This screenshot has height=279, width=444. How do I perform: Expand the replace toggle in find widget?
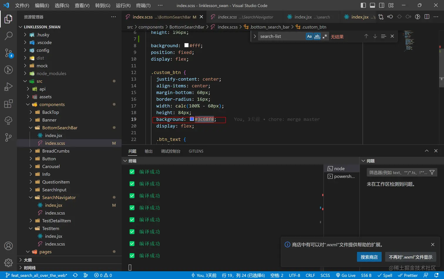click(x=255, y=36)
